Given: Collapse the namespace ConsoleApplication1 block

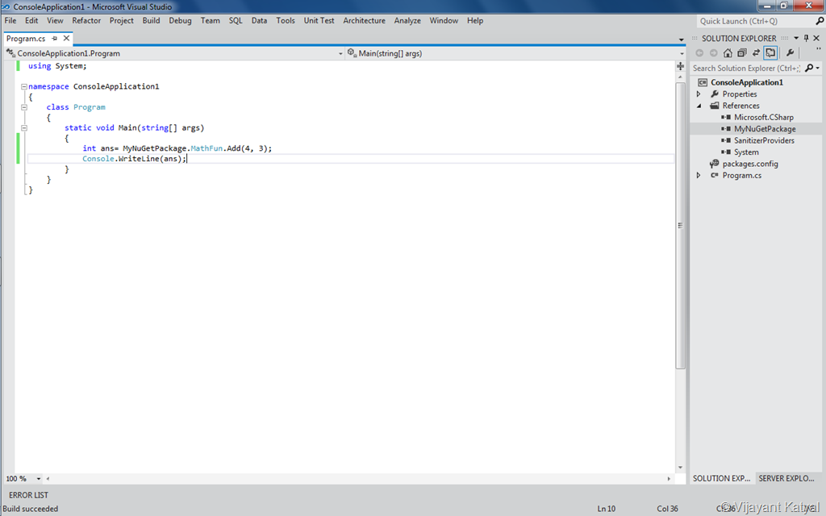Looking at the screenshot, I should click(x=23, y=86).
